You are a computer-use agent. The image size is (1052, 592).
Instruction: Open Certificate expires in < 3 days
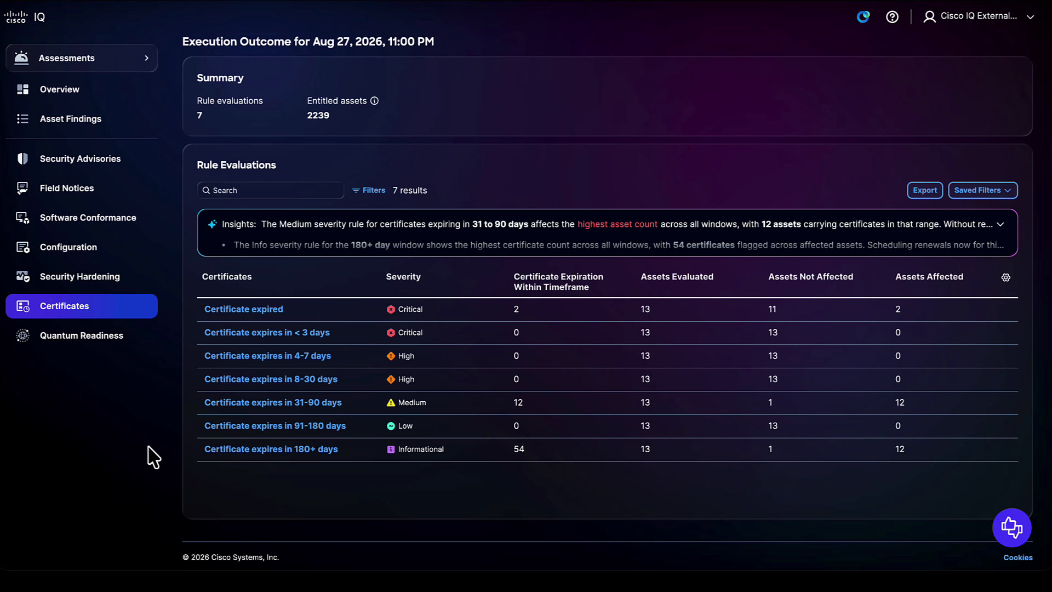tap(267, 333)
